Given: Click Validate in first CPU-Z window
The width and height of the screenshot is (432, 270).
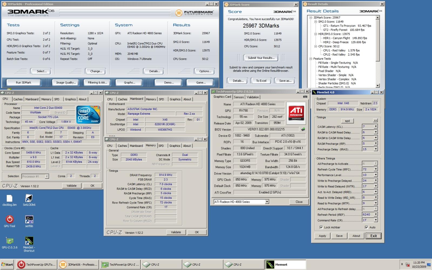Looking at the screenshot, I should pos(72,186).
